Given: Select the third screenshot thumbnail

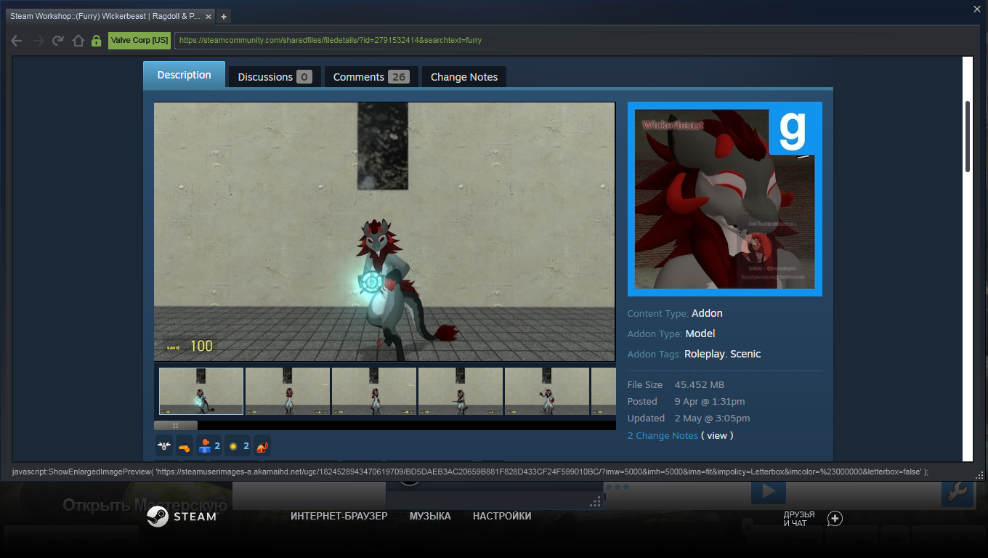Looking at the screenshot, I should 374,391.
